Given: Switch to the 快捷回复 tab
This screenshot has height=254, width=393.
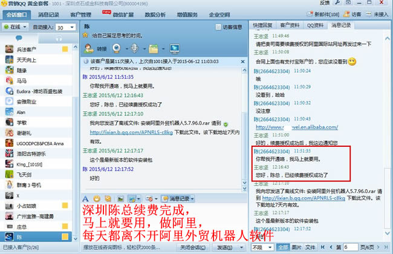Looking at the screenshot, I should (262, 25).
